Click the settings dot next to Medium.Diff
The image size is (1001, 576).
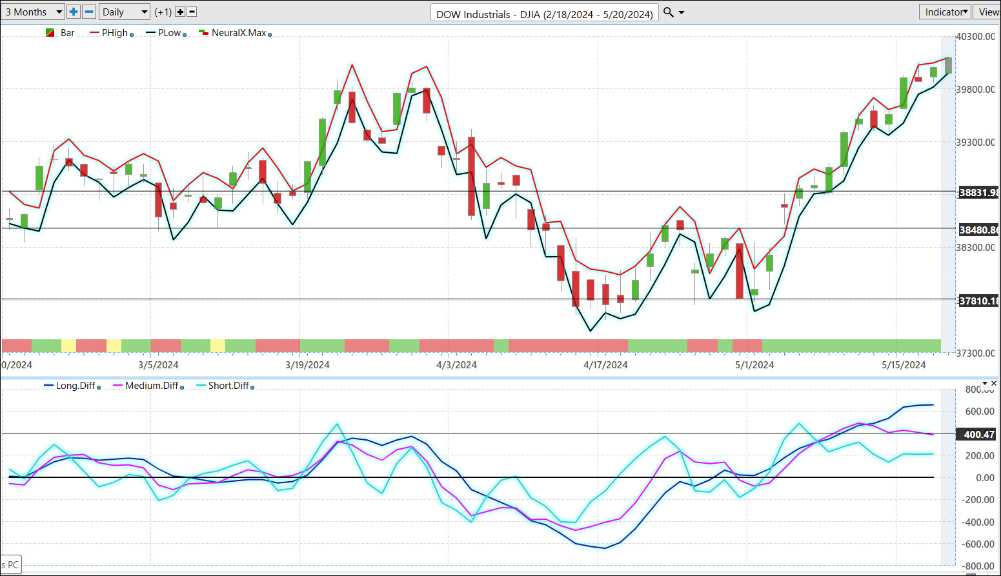[x=182, y=388]
